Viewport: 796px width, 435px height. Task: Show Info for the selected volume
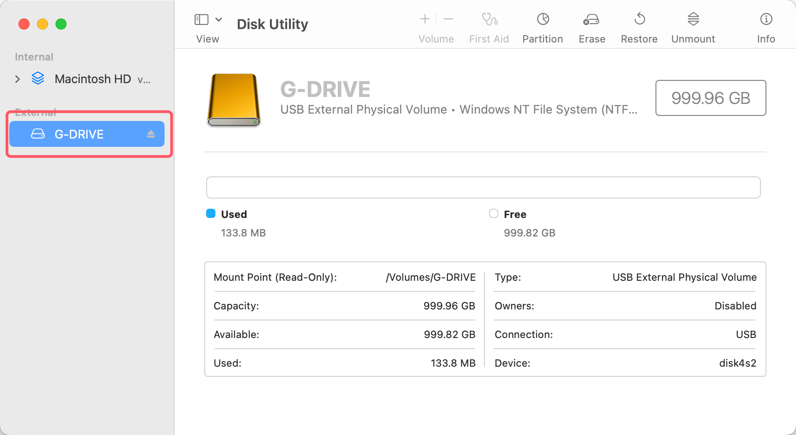coord(766,25)
